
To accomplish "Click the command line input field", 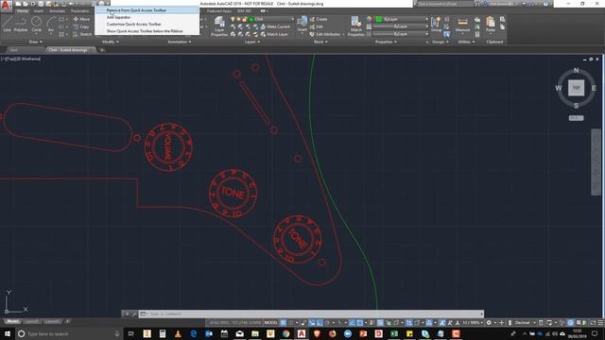I will 311,314.
